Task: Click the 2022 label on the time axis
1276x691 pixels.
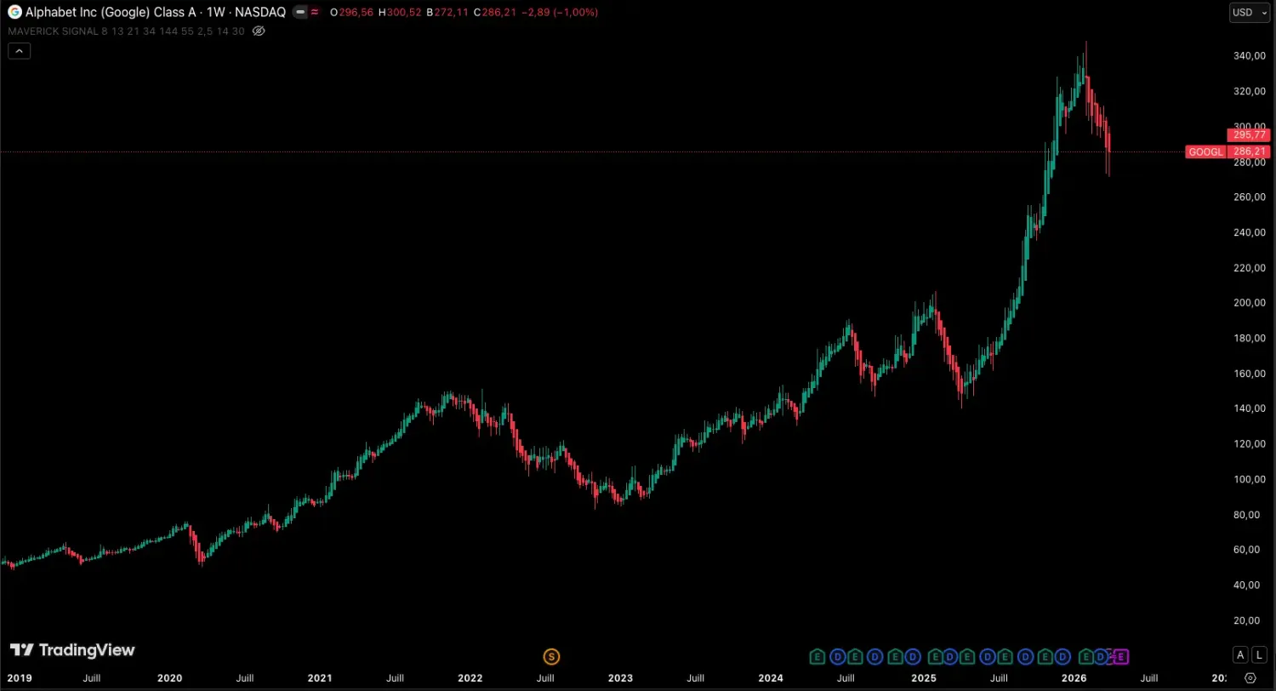Action: coord(470,678)
